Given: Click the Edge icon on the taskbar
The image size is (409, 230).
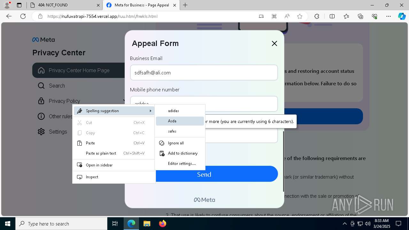Looking at the screenshot, I should click(x=131, y=224).
